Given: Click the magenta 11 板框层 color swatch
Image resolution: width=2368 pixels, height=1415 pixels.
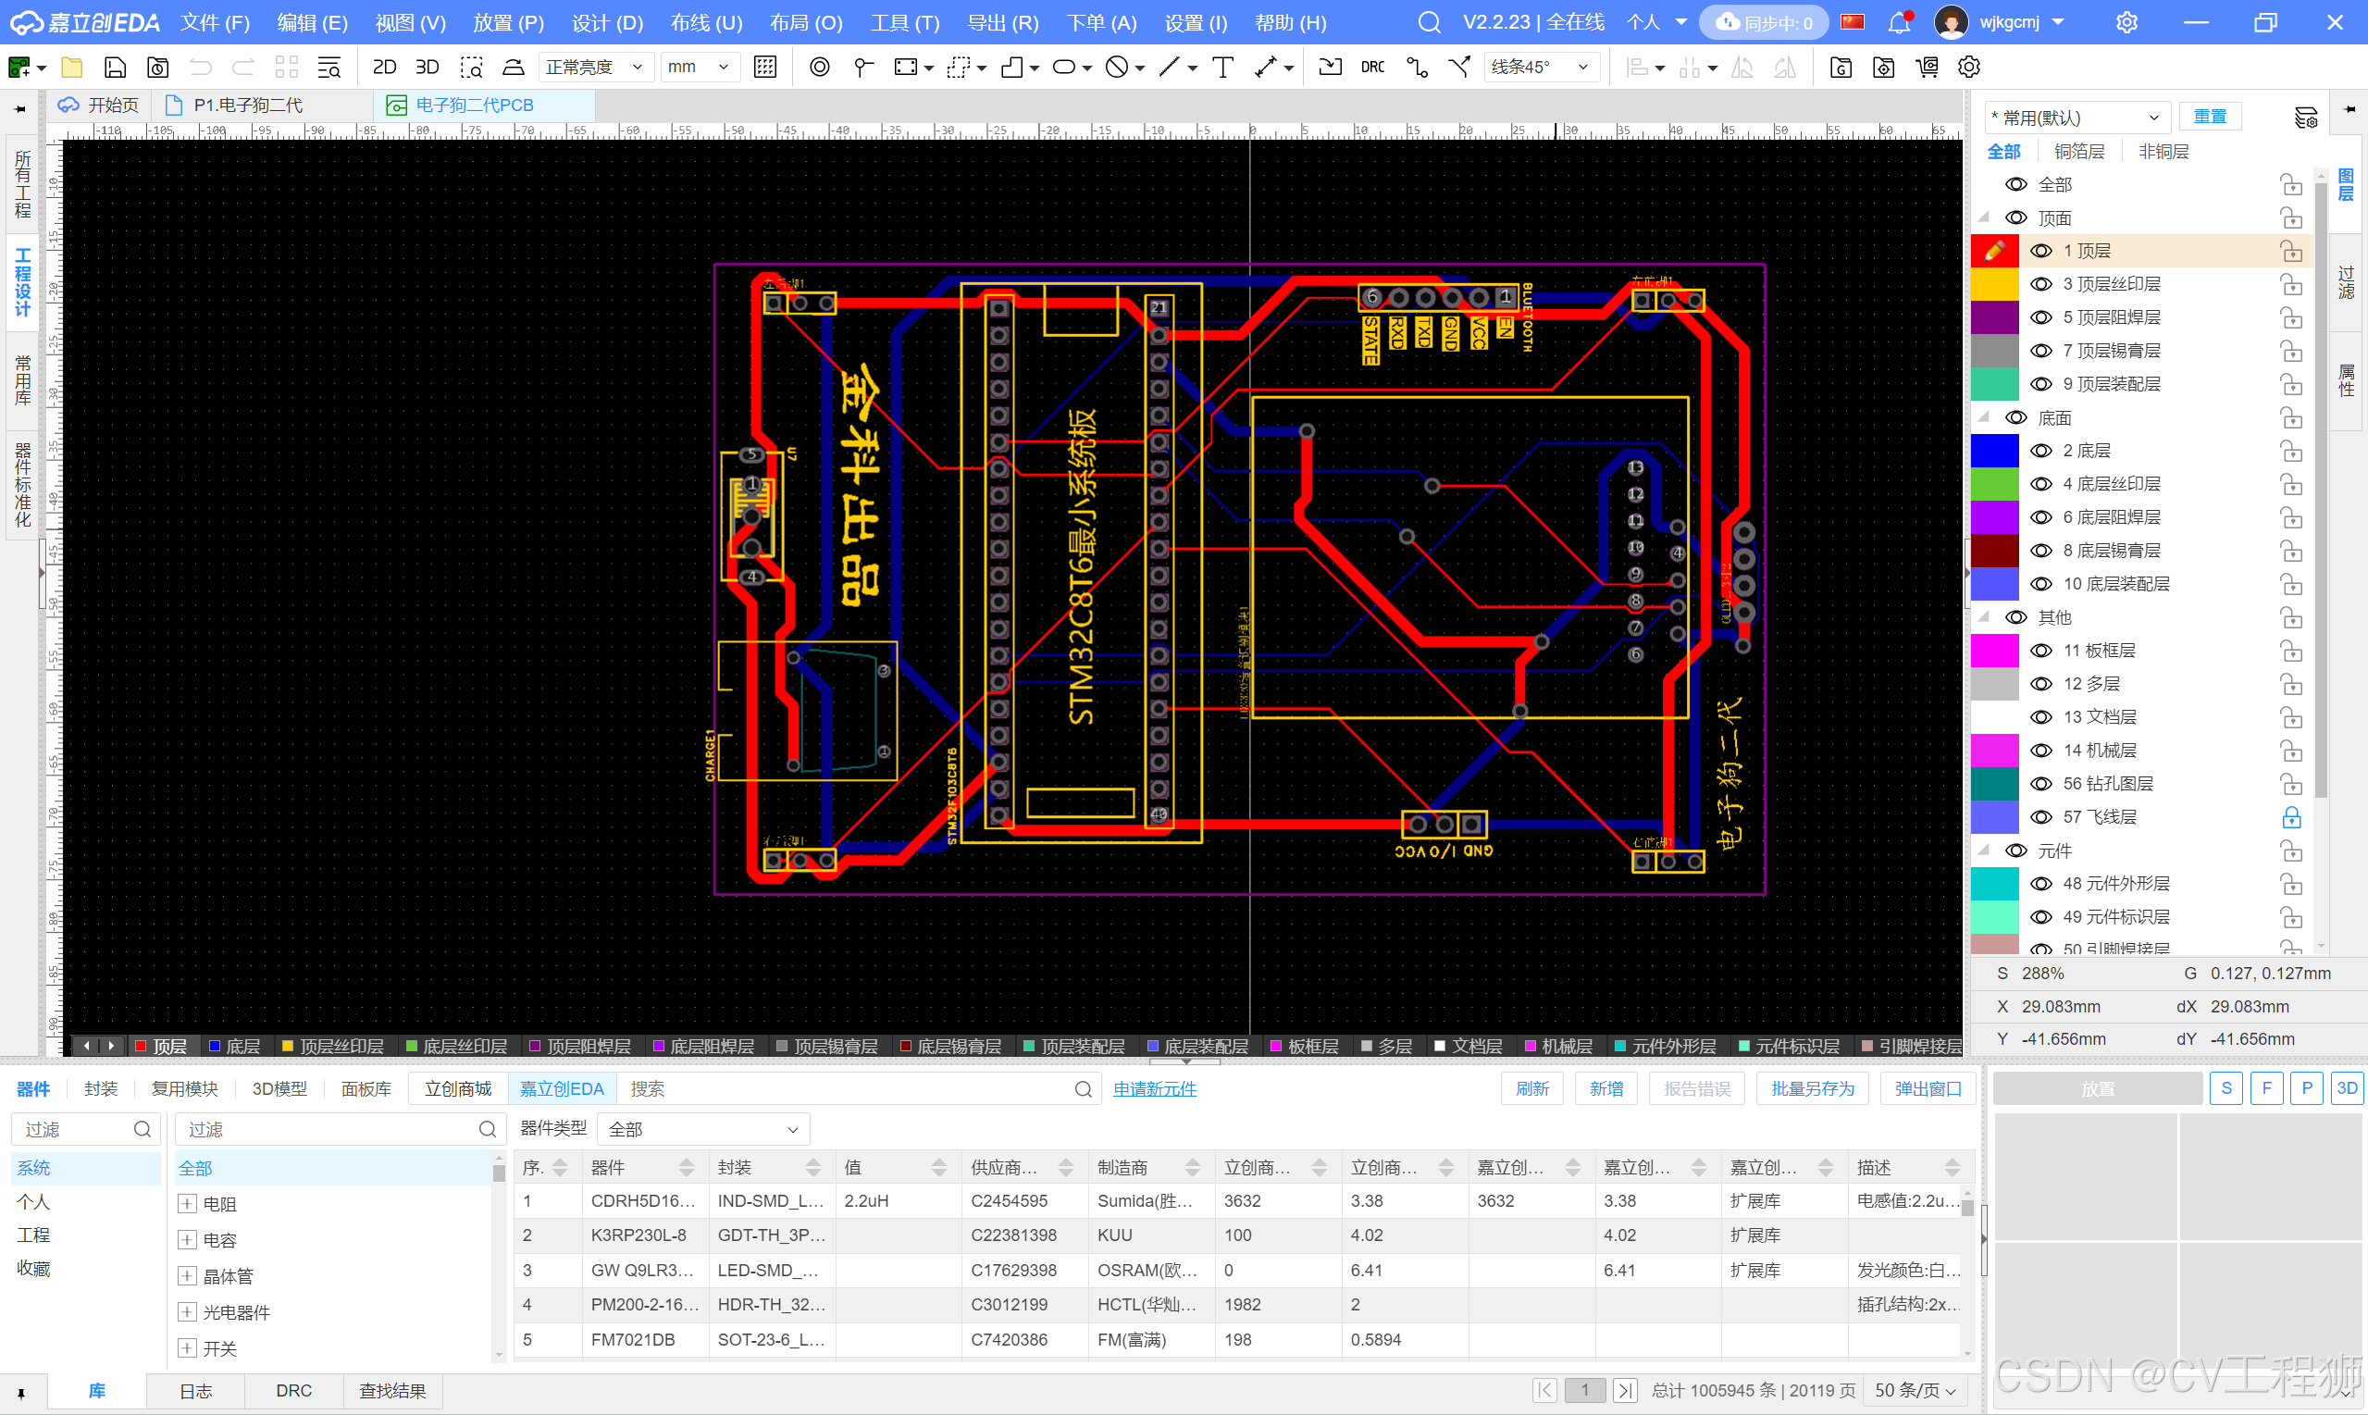Looking at the screenshot, I should [x=1994, y=651].
